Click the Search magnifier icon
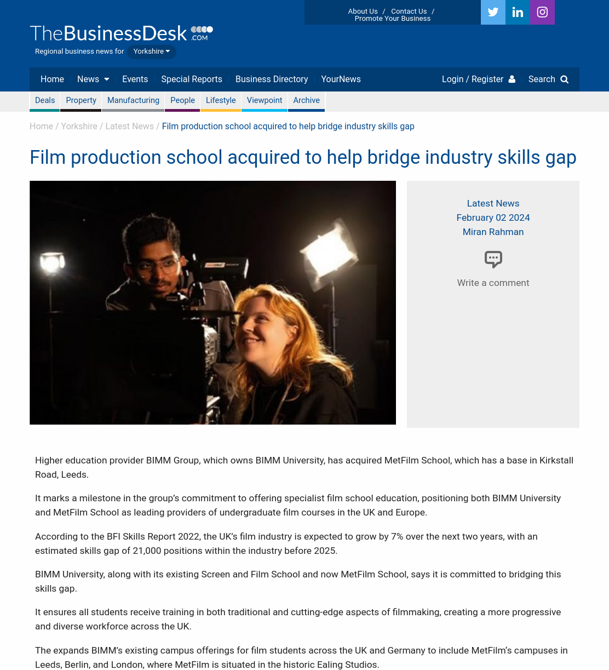The image size is (609, 670). click(x=565, y=79)
